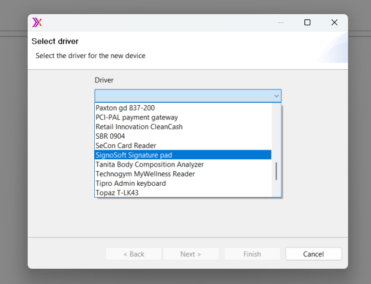Pick Retail Innovation CleanCash driver option
371x284 pixels.
click(139, 127)
